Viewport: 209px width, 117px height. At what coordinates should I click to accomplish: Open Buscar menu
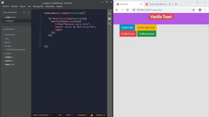pos(23,6)
